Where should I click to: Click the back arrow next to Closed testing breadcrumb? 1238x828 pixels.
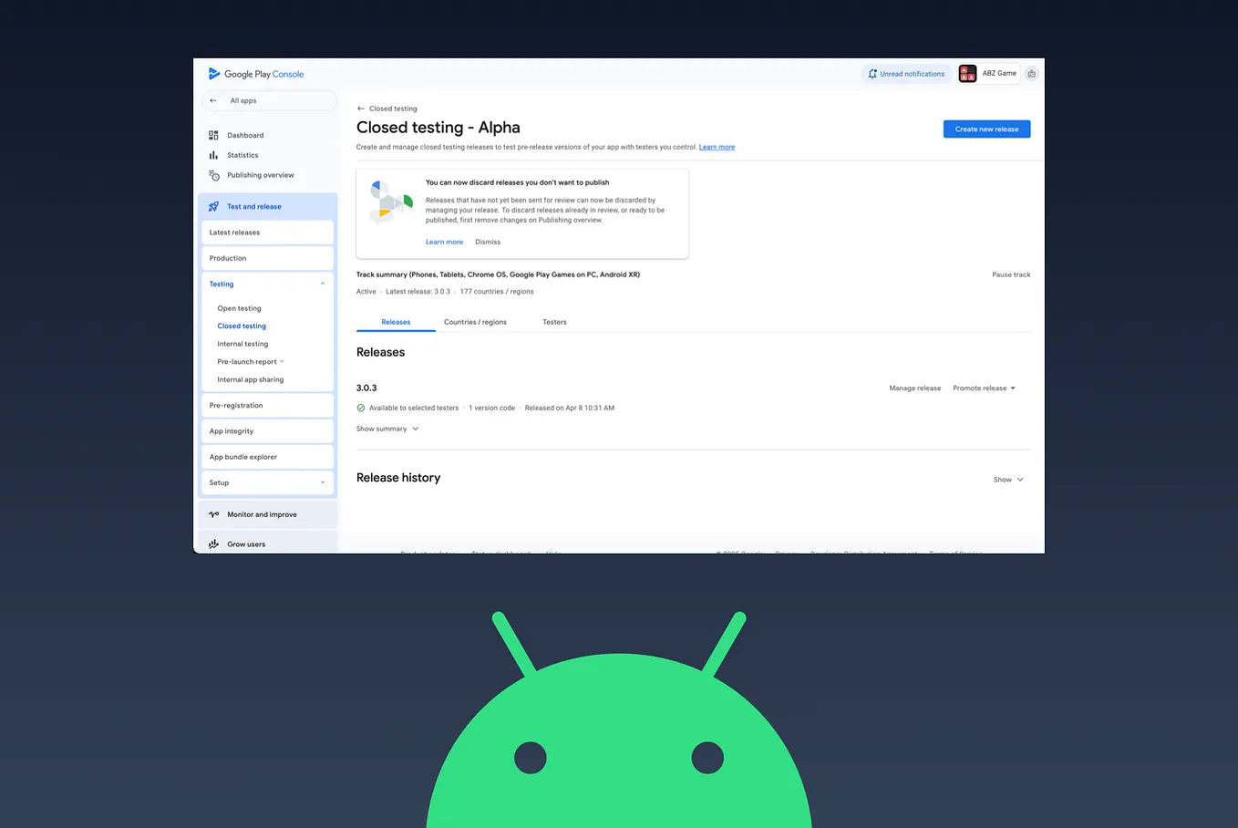(x=361, y=109)
